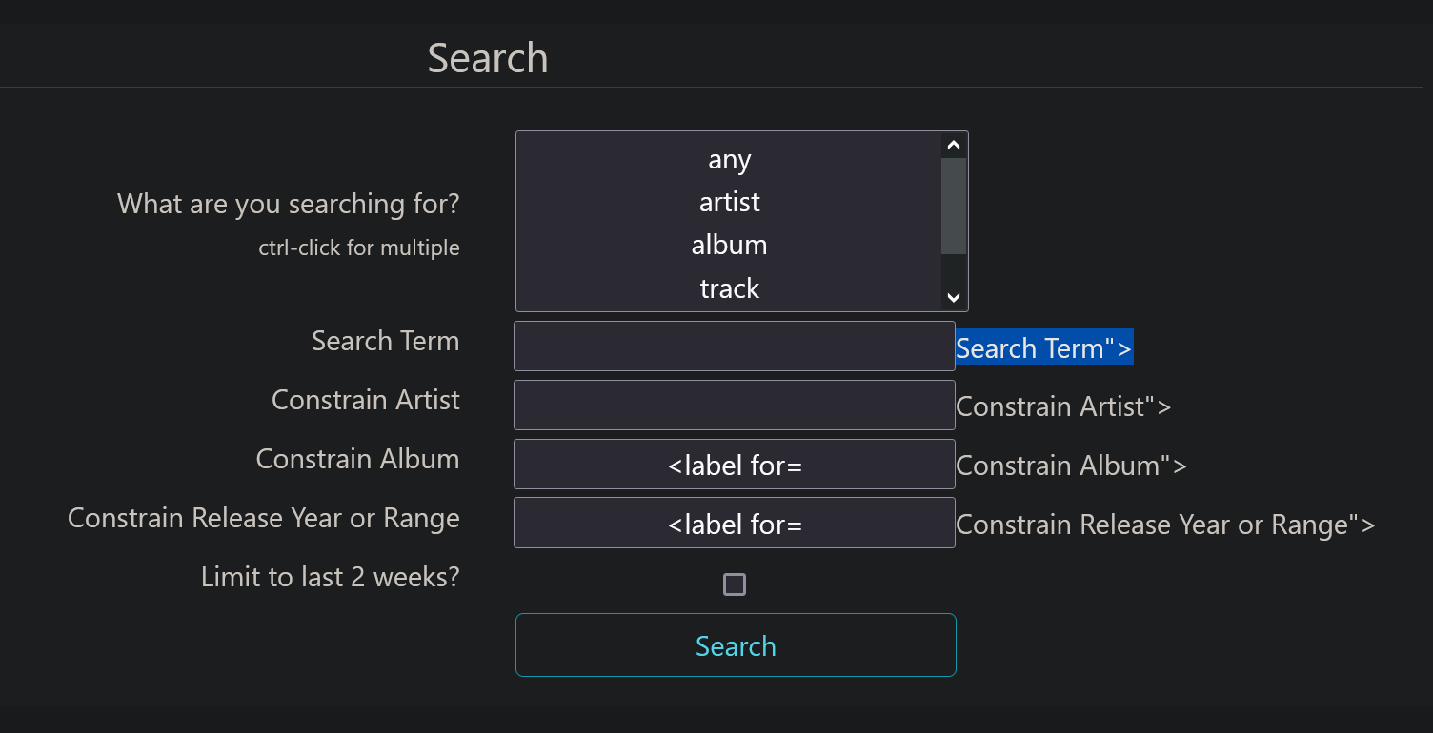Focus the Search Term input field
This screenshot has height=733, width=1433.
734,346
